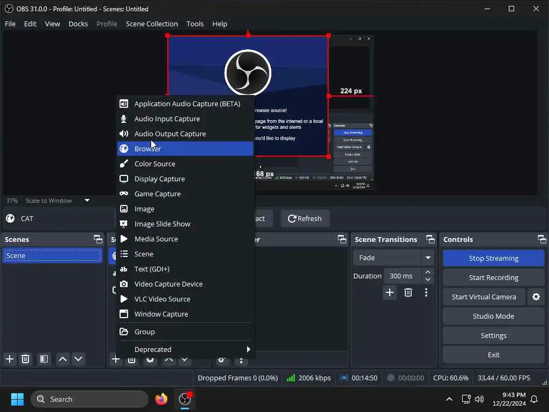Screen dimensions: 549x412
Task: Toggle Studio Mode
Action: 493,316
